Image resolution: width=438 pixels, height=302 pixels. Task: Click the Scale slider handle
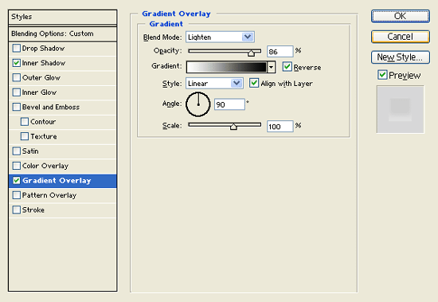[233, 127]
